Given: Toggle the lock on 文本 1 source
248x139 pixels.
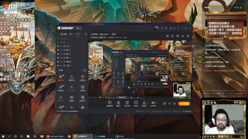Looking at the screenshot, I should (x=61, y=46).
